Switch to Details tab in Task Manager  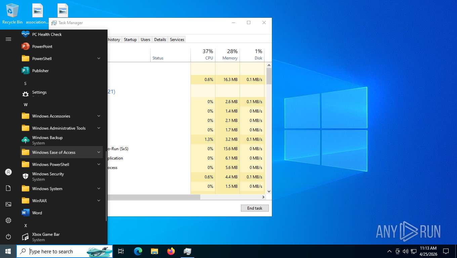click(160, 40)
